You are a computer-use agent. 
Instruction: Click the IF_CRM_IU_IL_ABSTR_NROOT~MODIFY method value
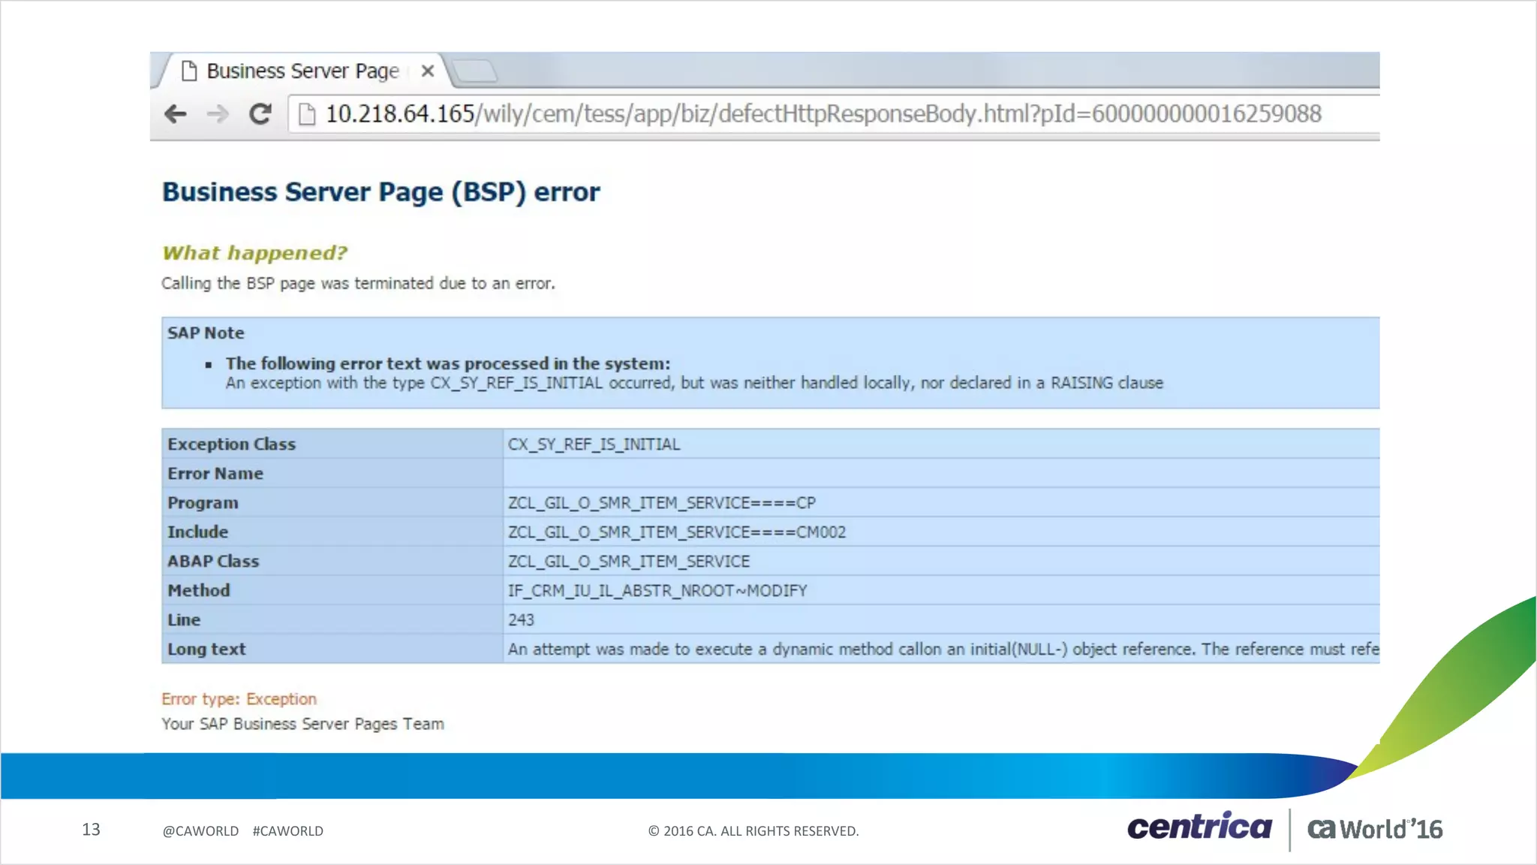click(x=657, y=591)
